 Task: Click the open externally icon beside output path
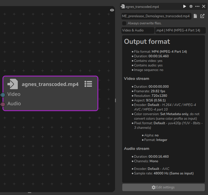tap(202, 16)
